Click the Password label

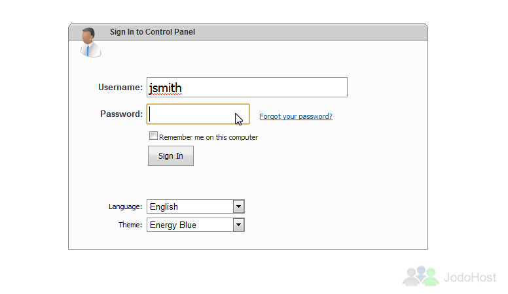(121, 114)
